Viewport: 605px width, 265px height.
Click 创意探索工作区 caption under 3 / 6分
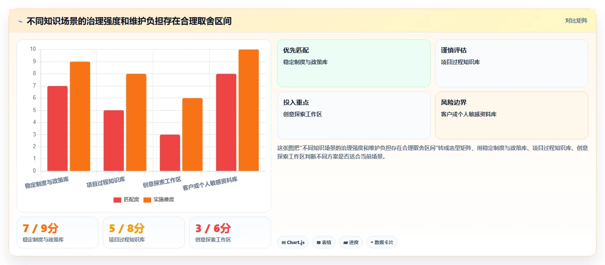[213, 240]
